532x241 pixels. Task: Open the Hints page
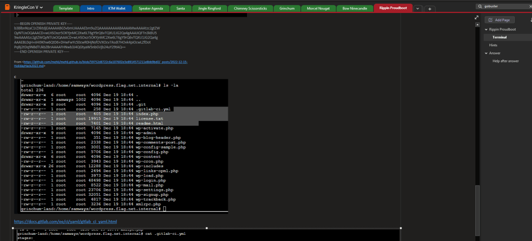pos(493,45)
